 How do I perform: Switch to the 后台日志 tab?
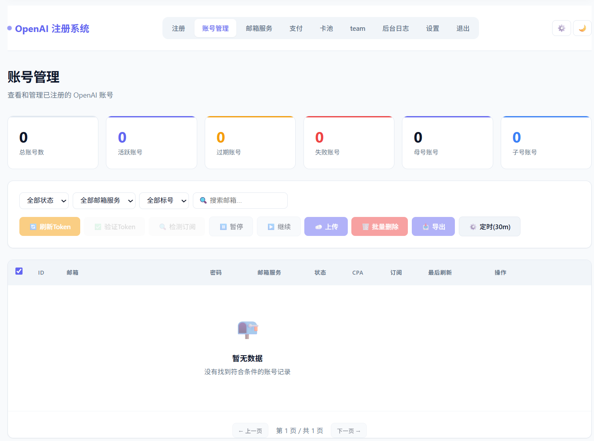click(x=396, y=28)
